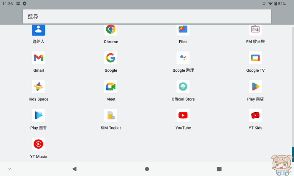Open the Files app

tap(183, 30)
